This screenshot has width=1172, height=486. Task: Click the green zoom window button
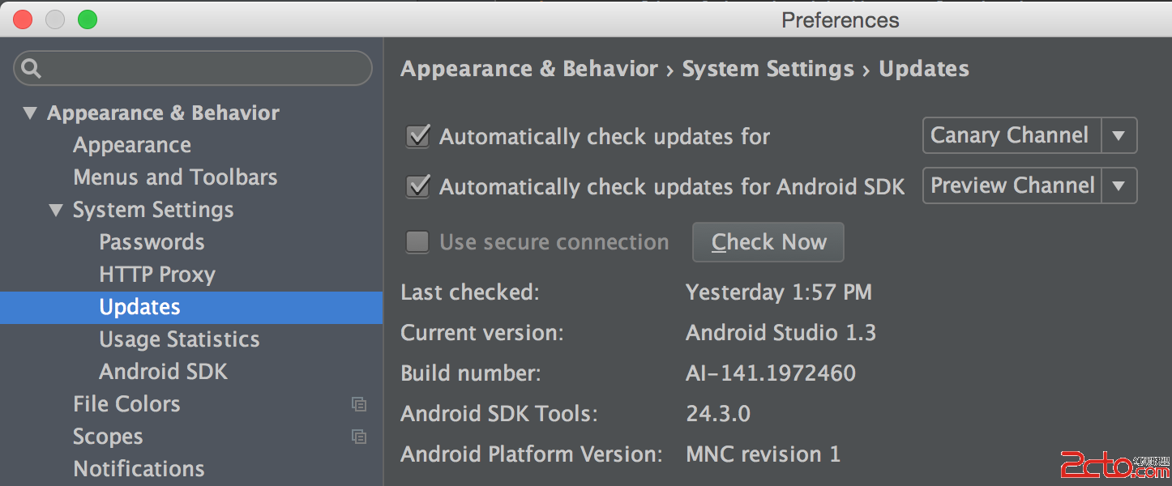(88, 19)
